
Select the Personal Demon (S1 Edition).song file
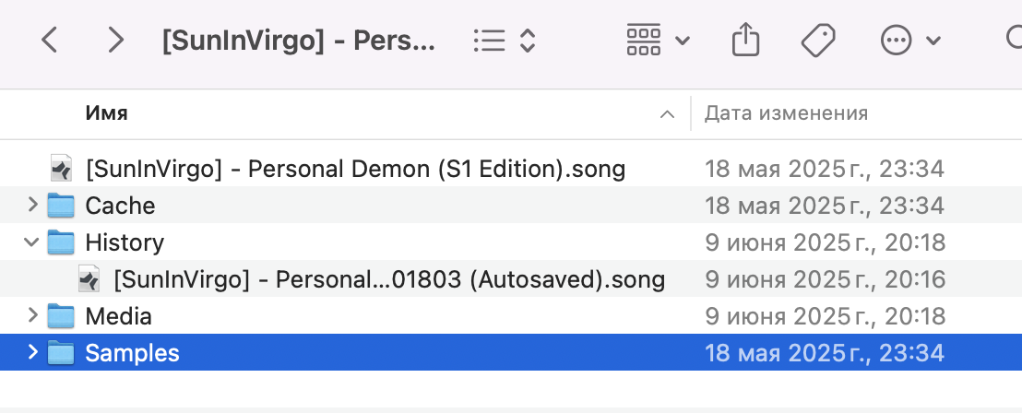511,169
